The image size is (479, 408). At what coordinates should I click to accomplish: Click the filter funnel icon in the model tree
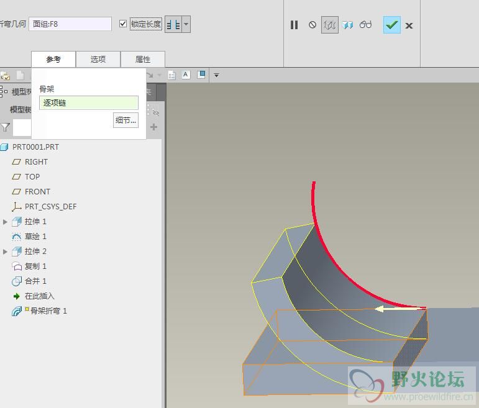(x=5, y=127)
